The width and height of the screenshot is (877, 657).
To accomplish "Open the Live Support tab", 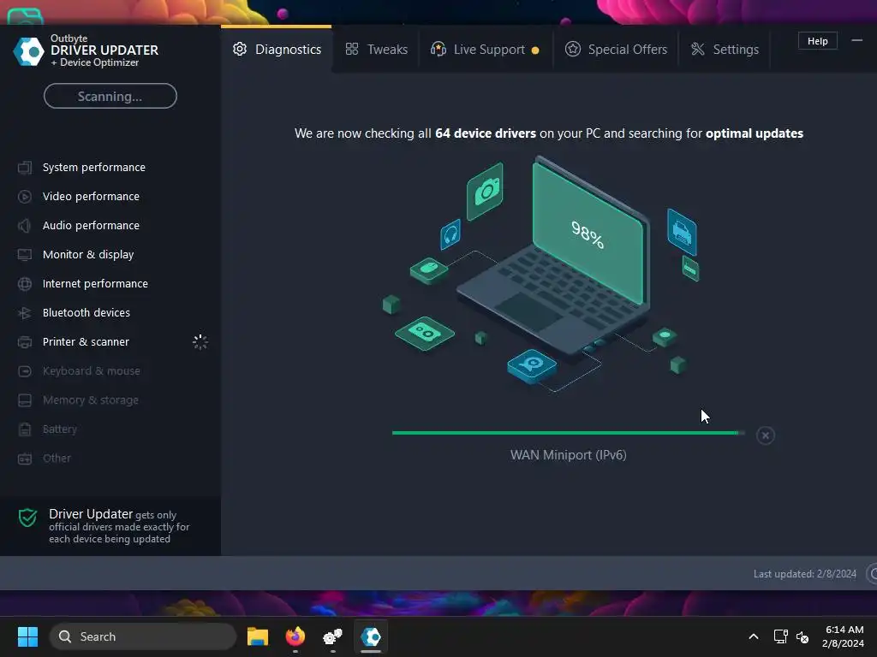I will click(485, 49).
